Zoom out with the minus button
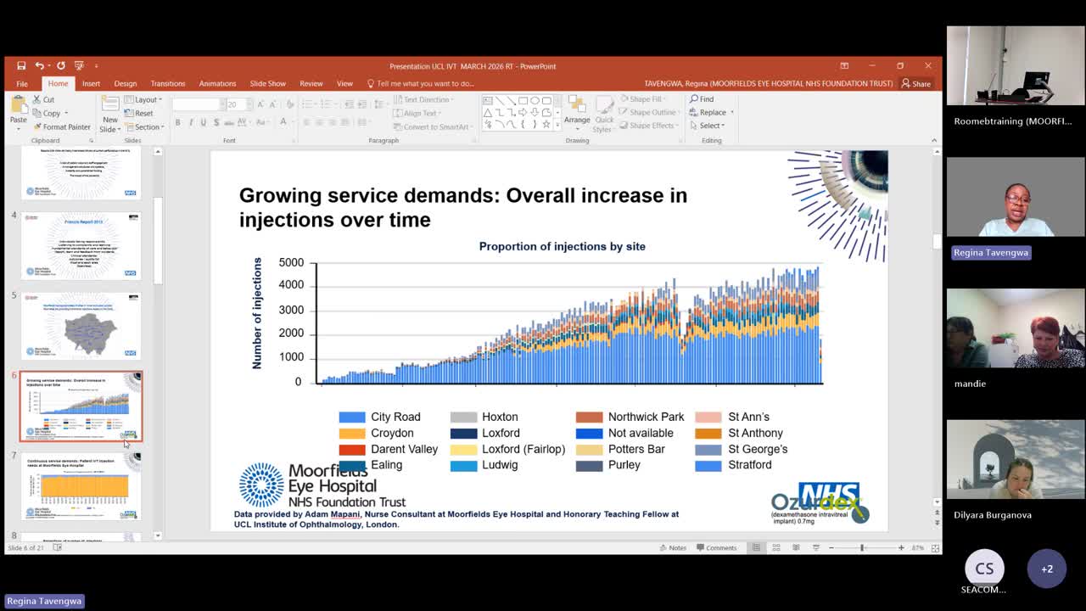 click(x=831, y=548)
